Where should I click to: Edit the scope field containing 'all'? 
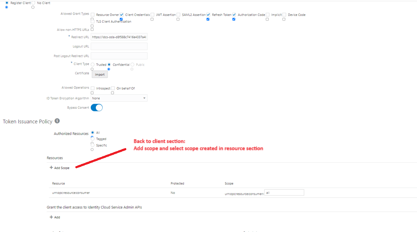(284, 193)
